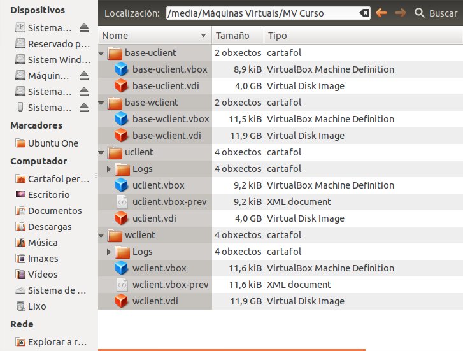This screenshot has height=351, width=463.
Task: Eject the second Sistema... device under Máquin...
Action: (x=84, y=92)
